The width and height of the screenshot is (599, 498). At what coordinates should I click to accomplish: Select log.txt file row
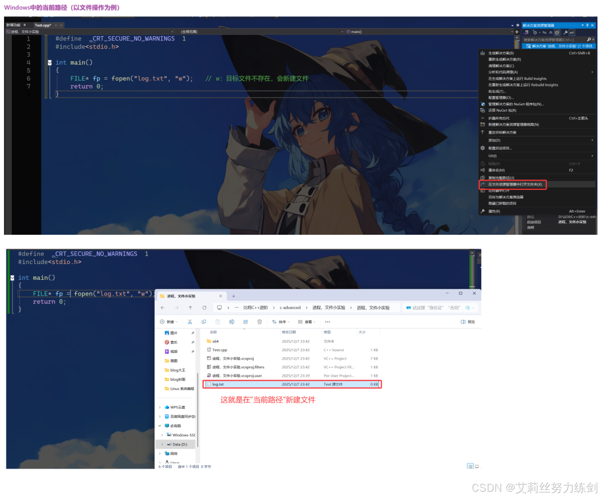pyautogui.click(x=292, y=384)
